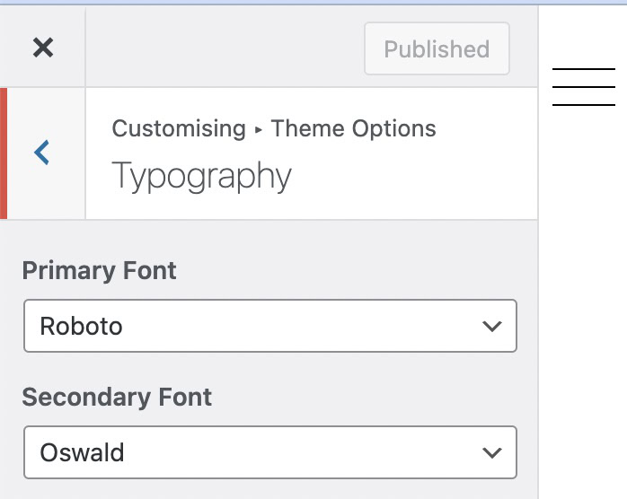Click the down arrow on Roboto selector
The width and height of the screenshot is (627, 499).
491,327
